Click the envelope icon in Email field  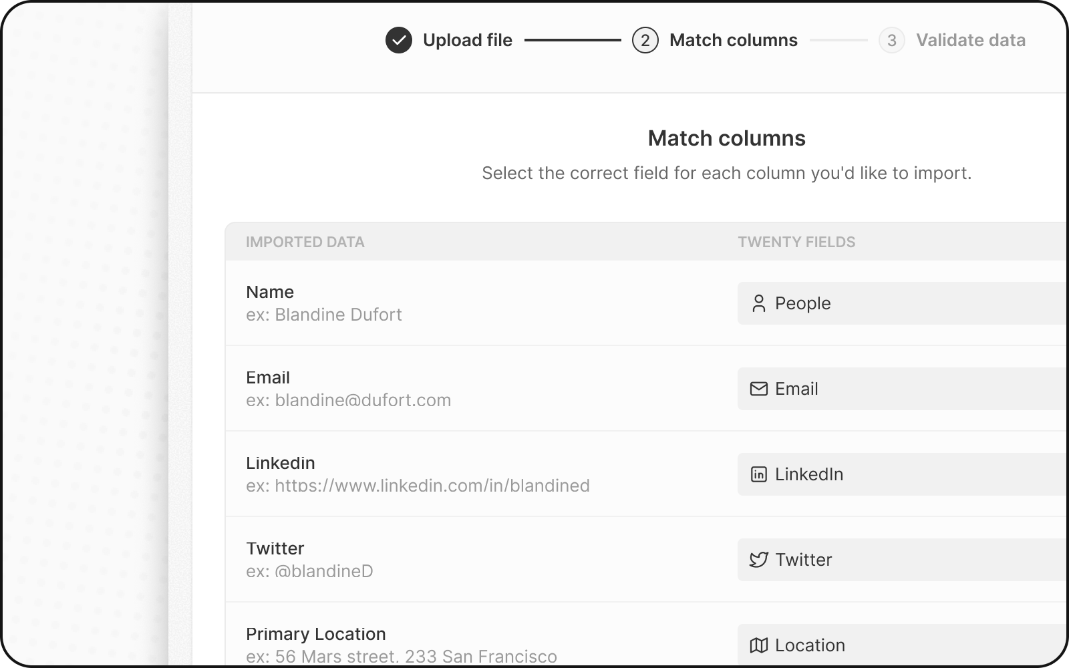[758, 389]
